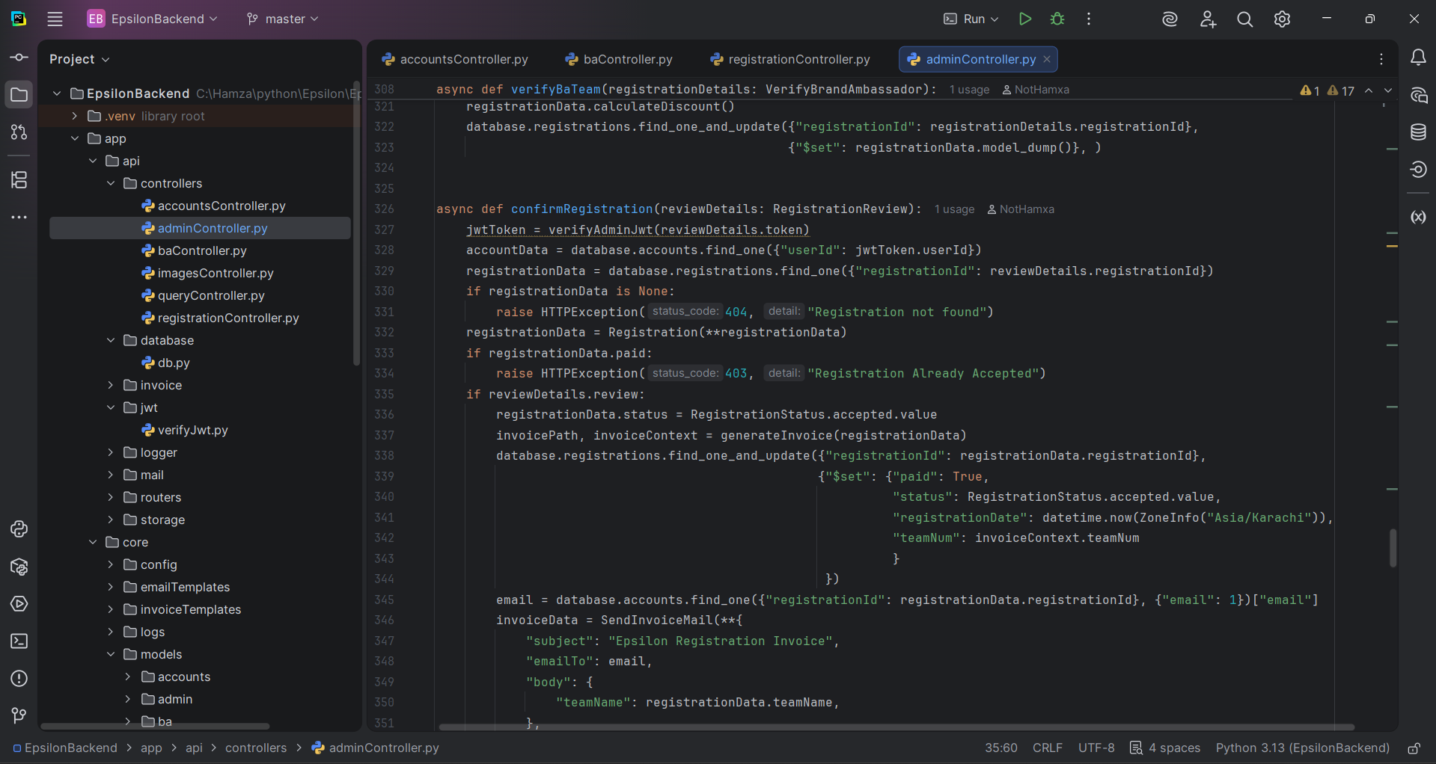Viewport: 1436px width, 764px height.
Task: Collapse the controllers folder in Project tree
Action: click(111, 183)
